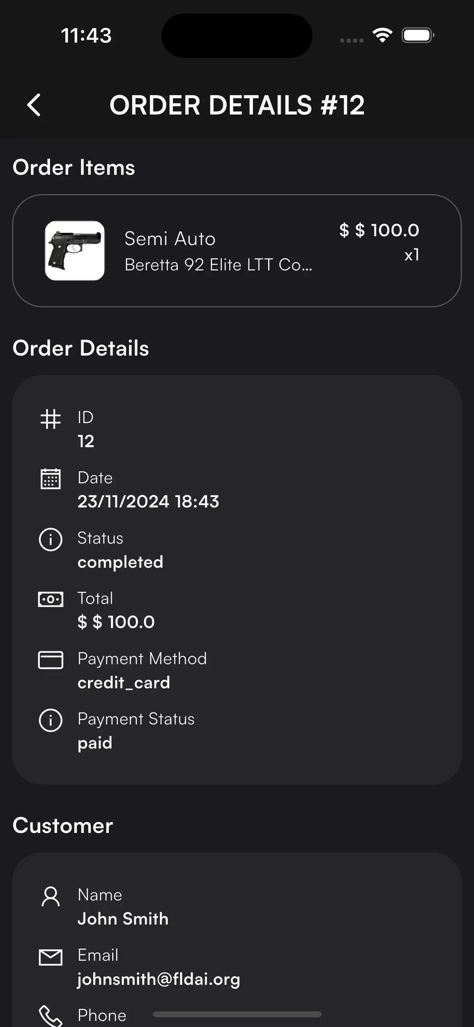
Task: Tap the credit card Payment Method icon
Action: (51, 660)
